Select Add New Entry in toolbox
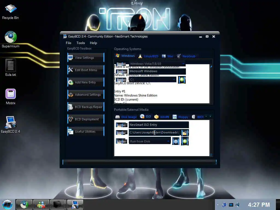The width and height of the screenshot is (280, 210). tap(86, 82)
